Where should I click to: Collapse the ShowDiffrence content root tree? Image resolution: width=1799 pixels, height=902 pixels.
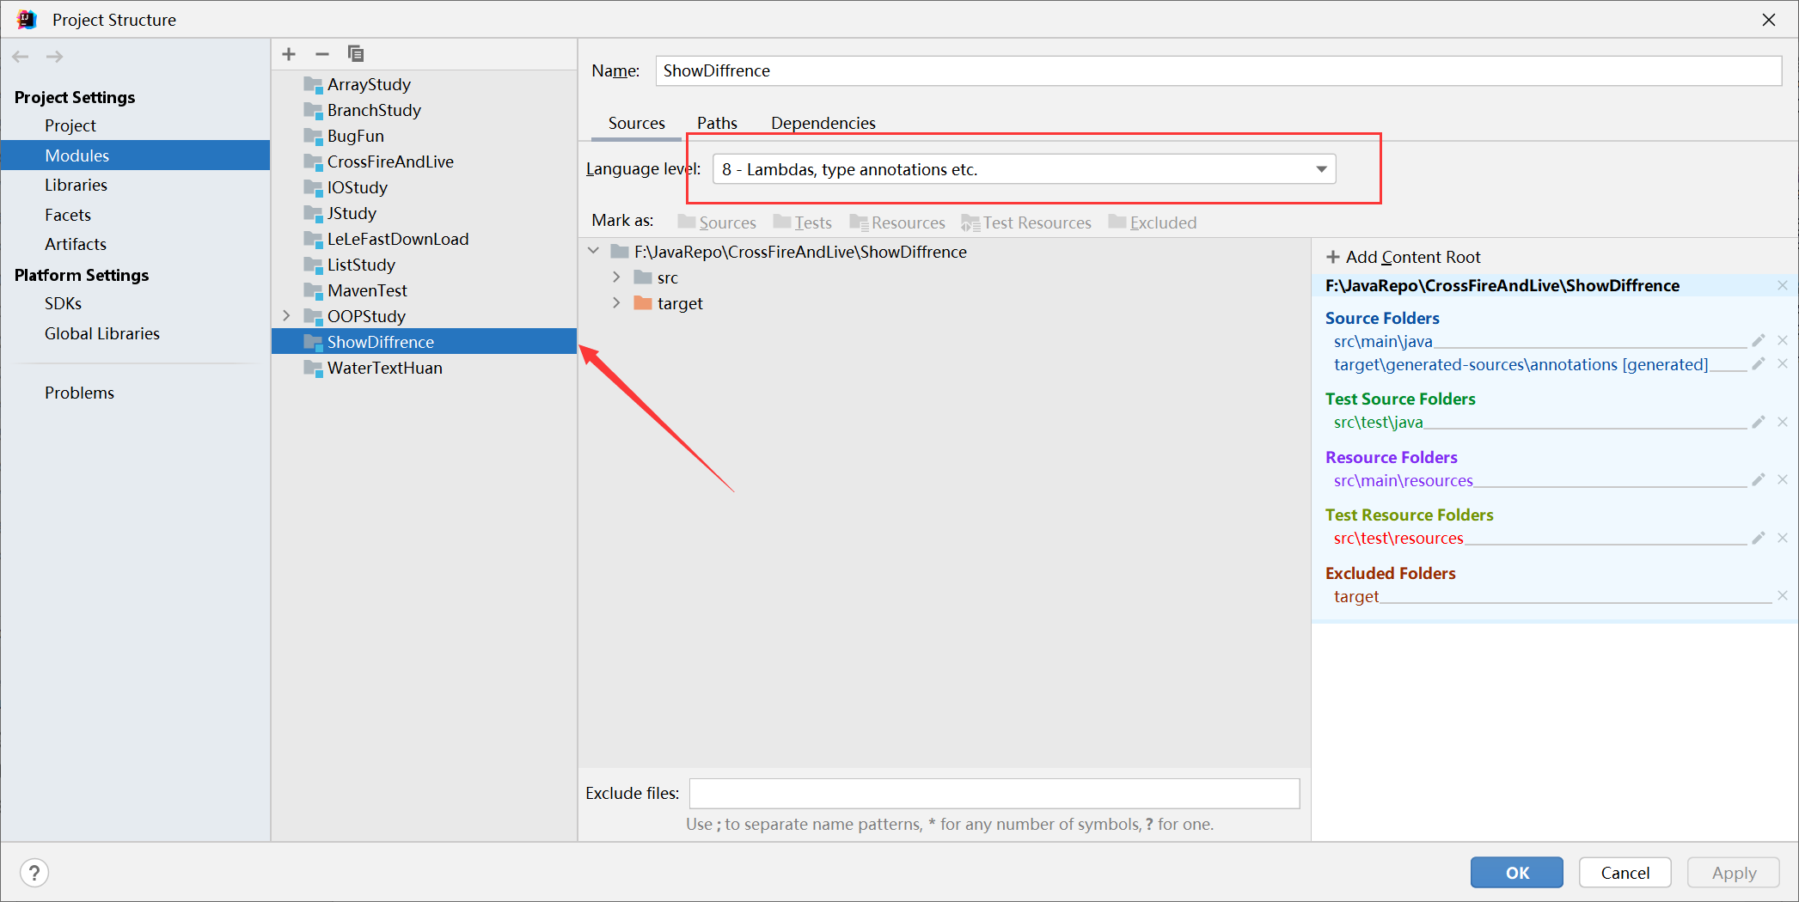[593, 252]
